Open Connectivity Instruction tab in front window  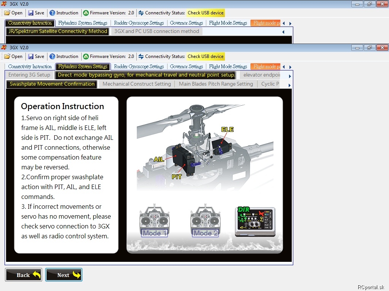pyautogui.click(x=30, y=67)
